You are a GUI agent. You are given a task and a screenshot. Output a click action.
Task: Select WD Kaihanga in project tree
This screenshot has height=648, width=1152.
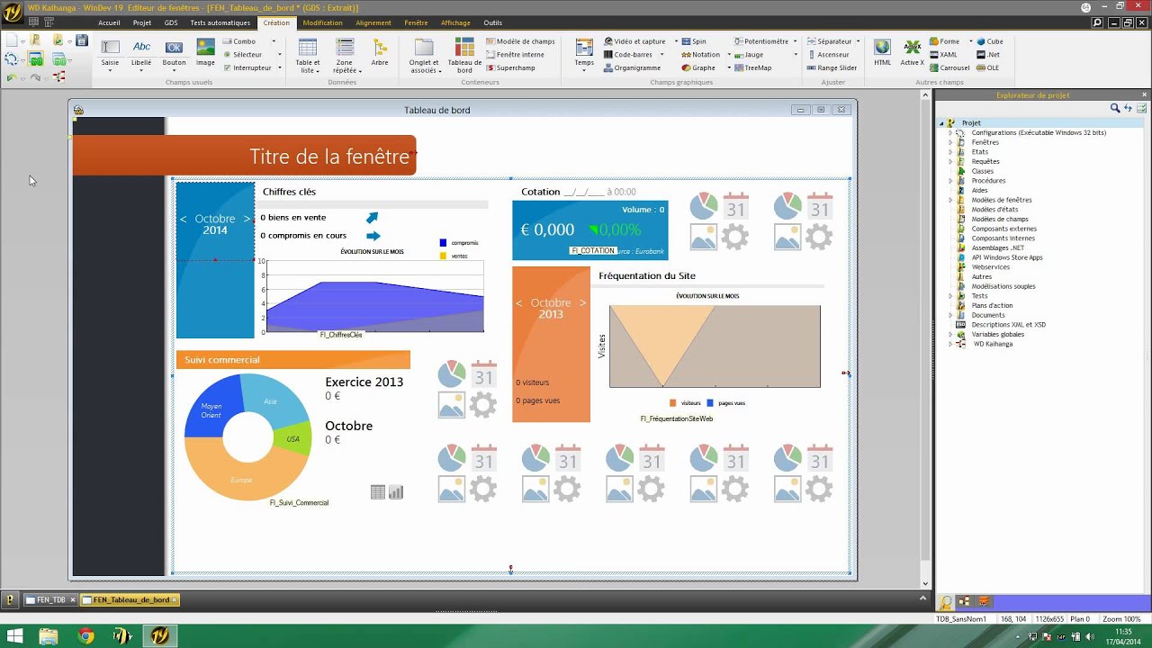click(x=993, y=344)
